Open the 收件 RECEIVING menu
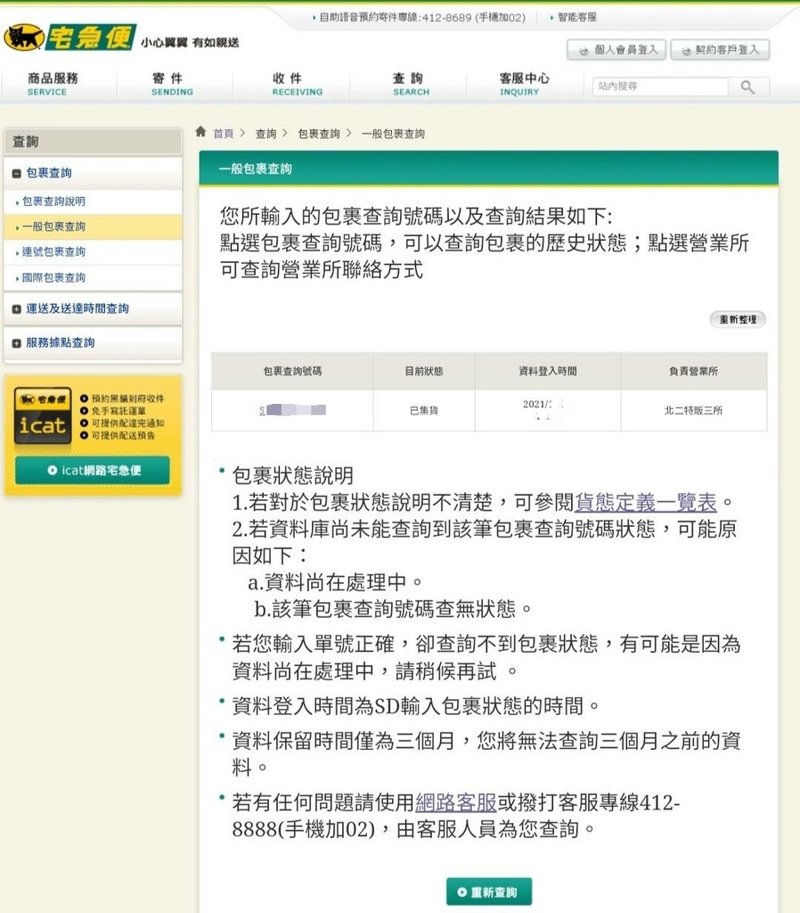This screenshot has height=913, width=800. 297,84
